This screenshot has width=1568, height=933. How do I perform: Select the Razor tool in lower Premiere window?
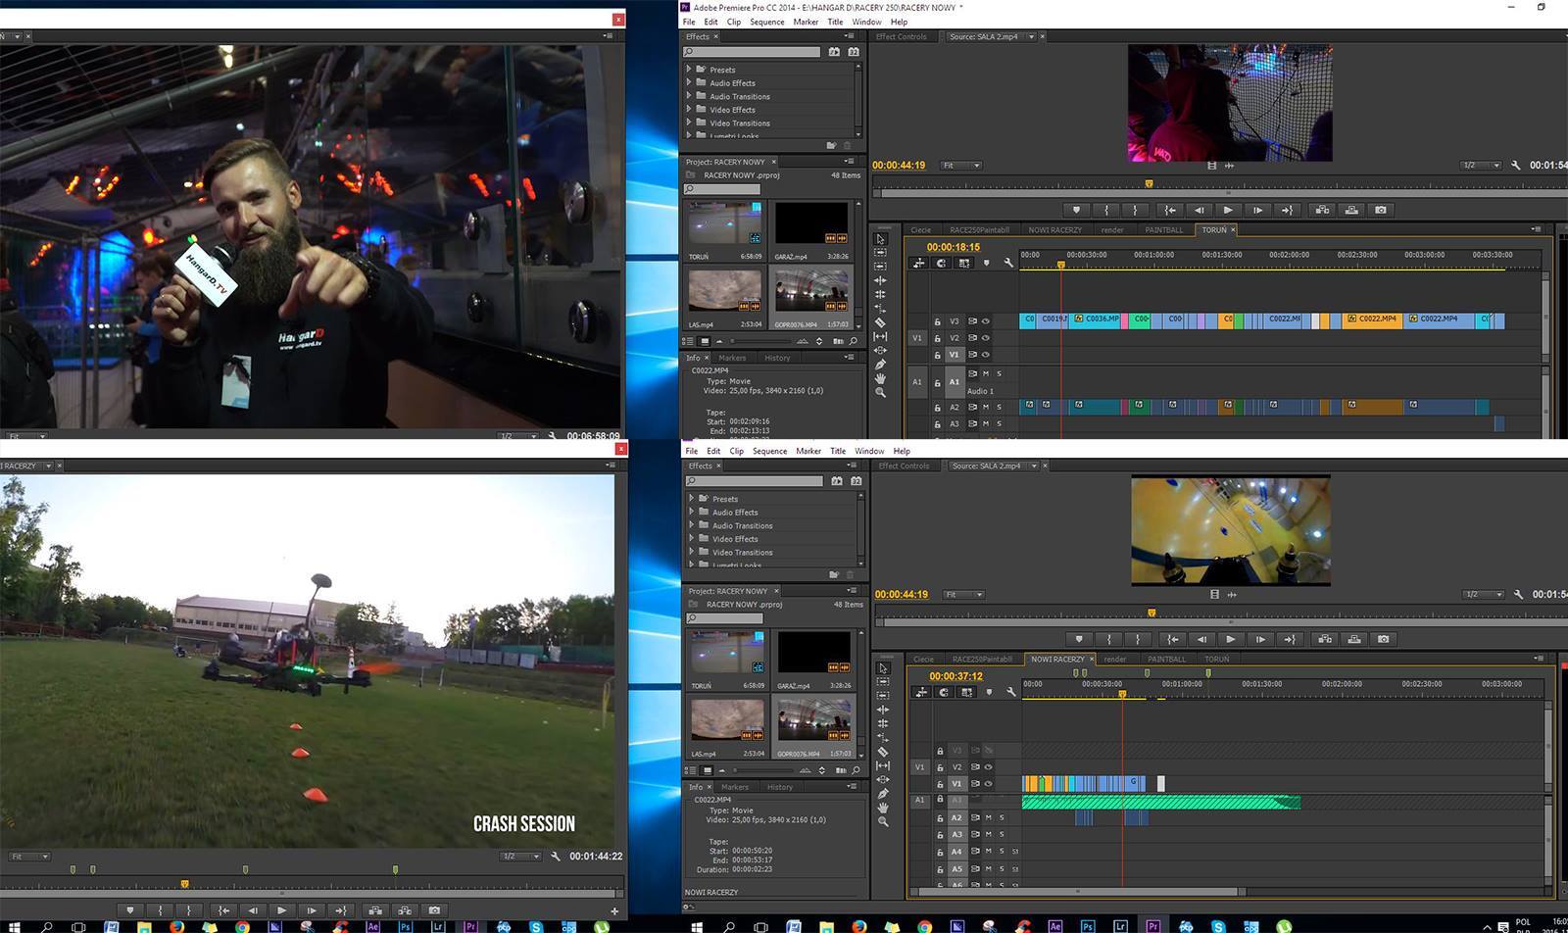click(883, 752)
